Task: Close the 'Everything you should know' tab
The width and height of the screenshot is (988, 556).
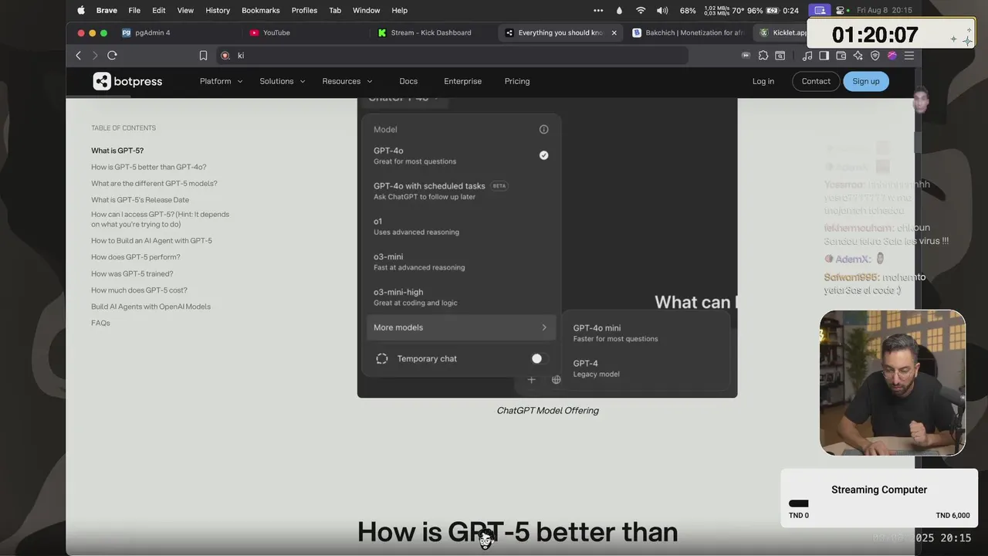Action: pyautogui.click(x=614, y=32)
